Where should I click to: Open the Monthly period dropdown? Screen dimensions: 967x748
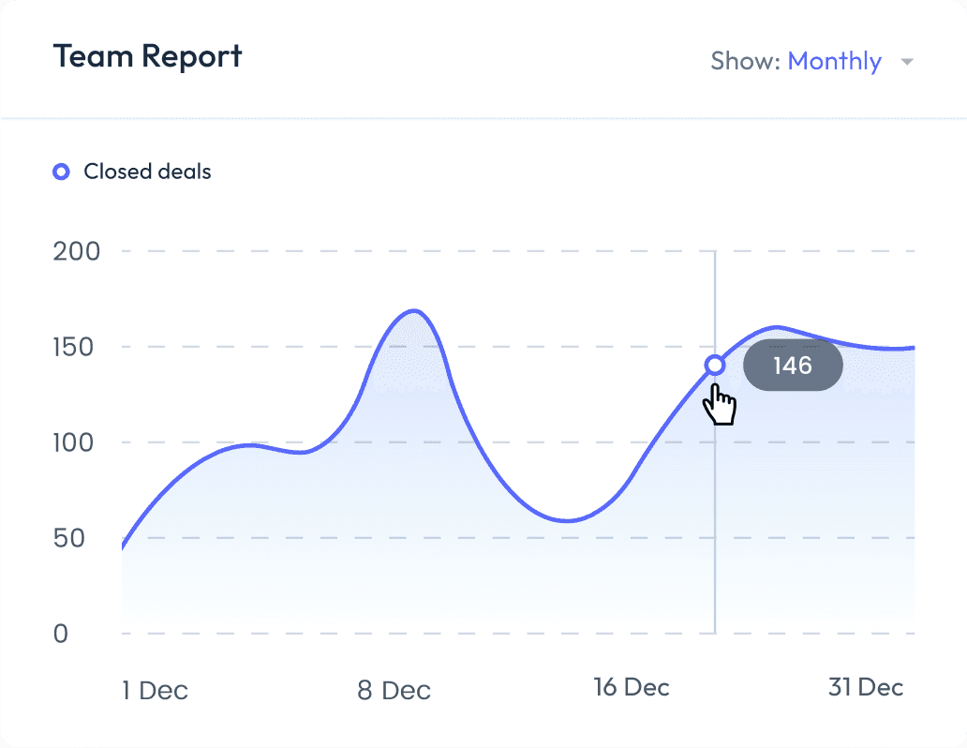pos(834,62)
